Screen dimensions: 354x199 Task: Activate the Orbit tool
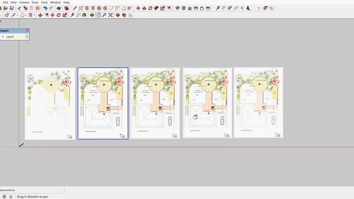click(92, 15)
